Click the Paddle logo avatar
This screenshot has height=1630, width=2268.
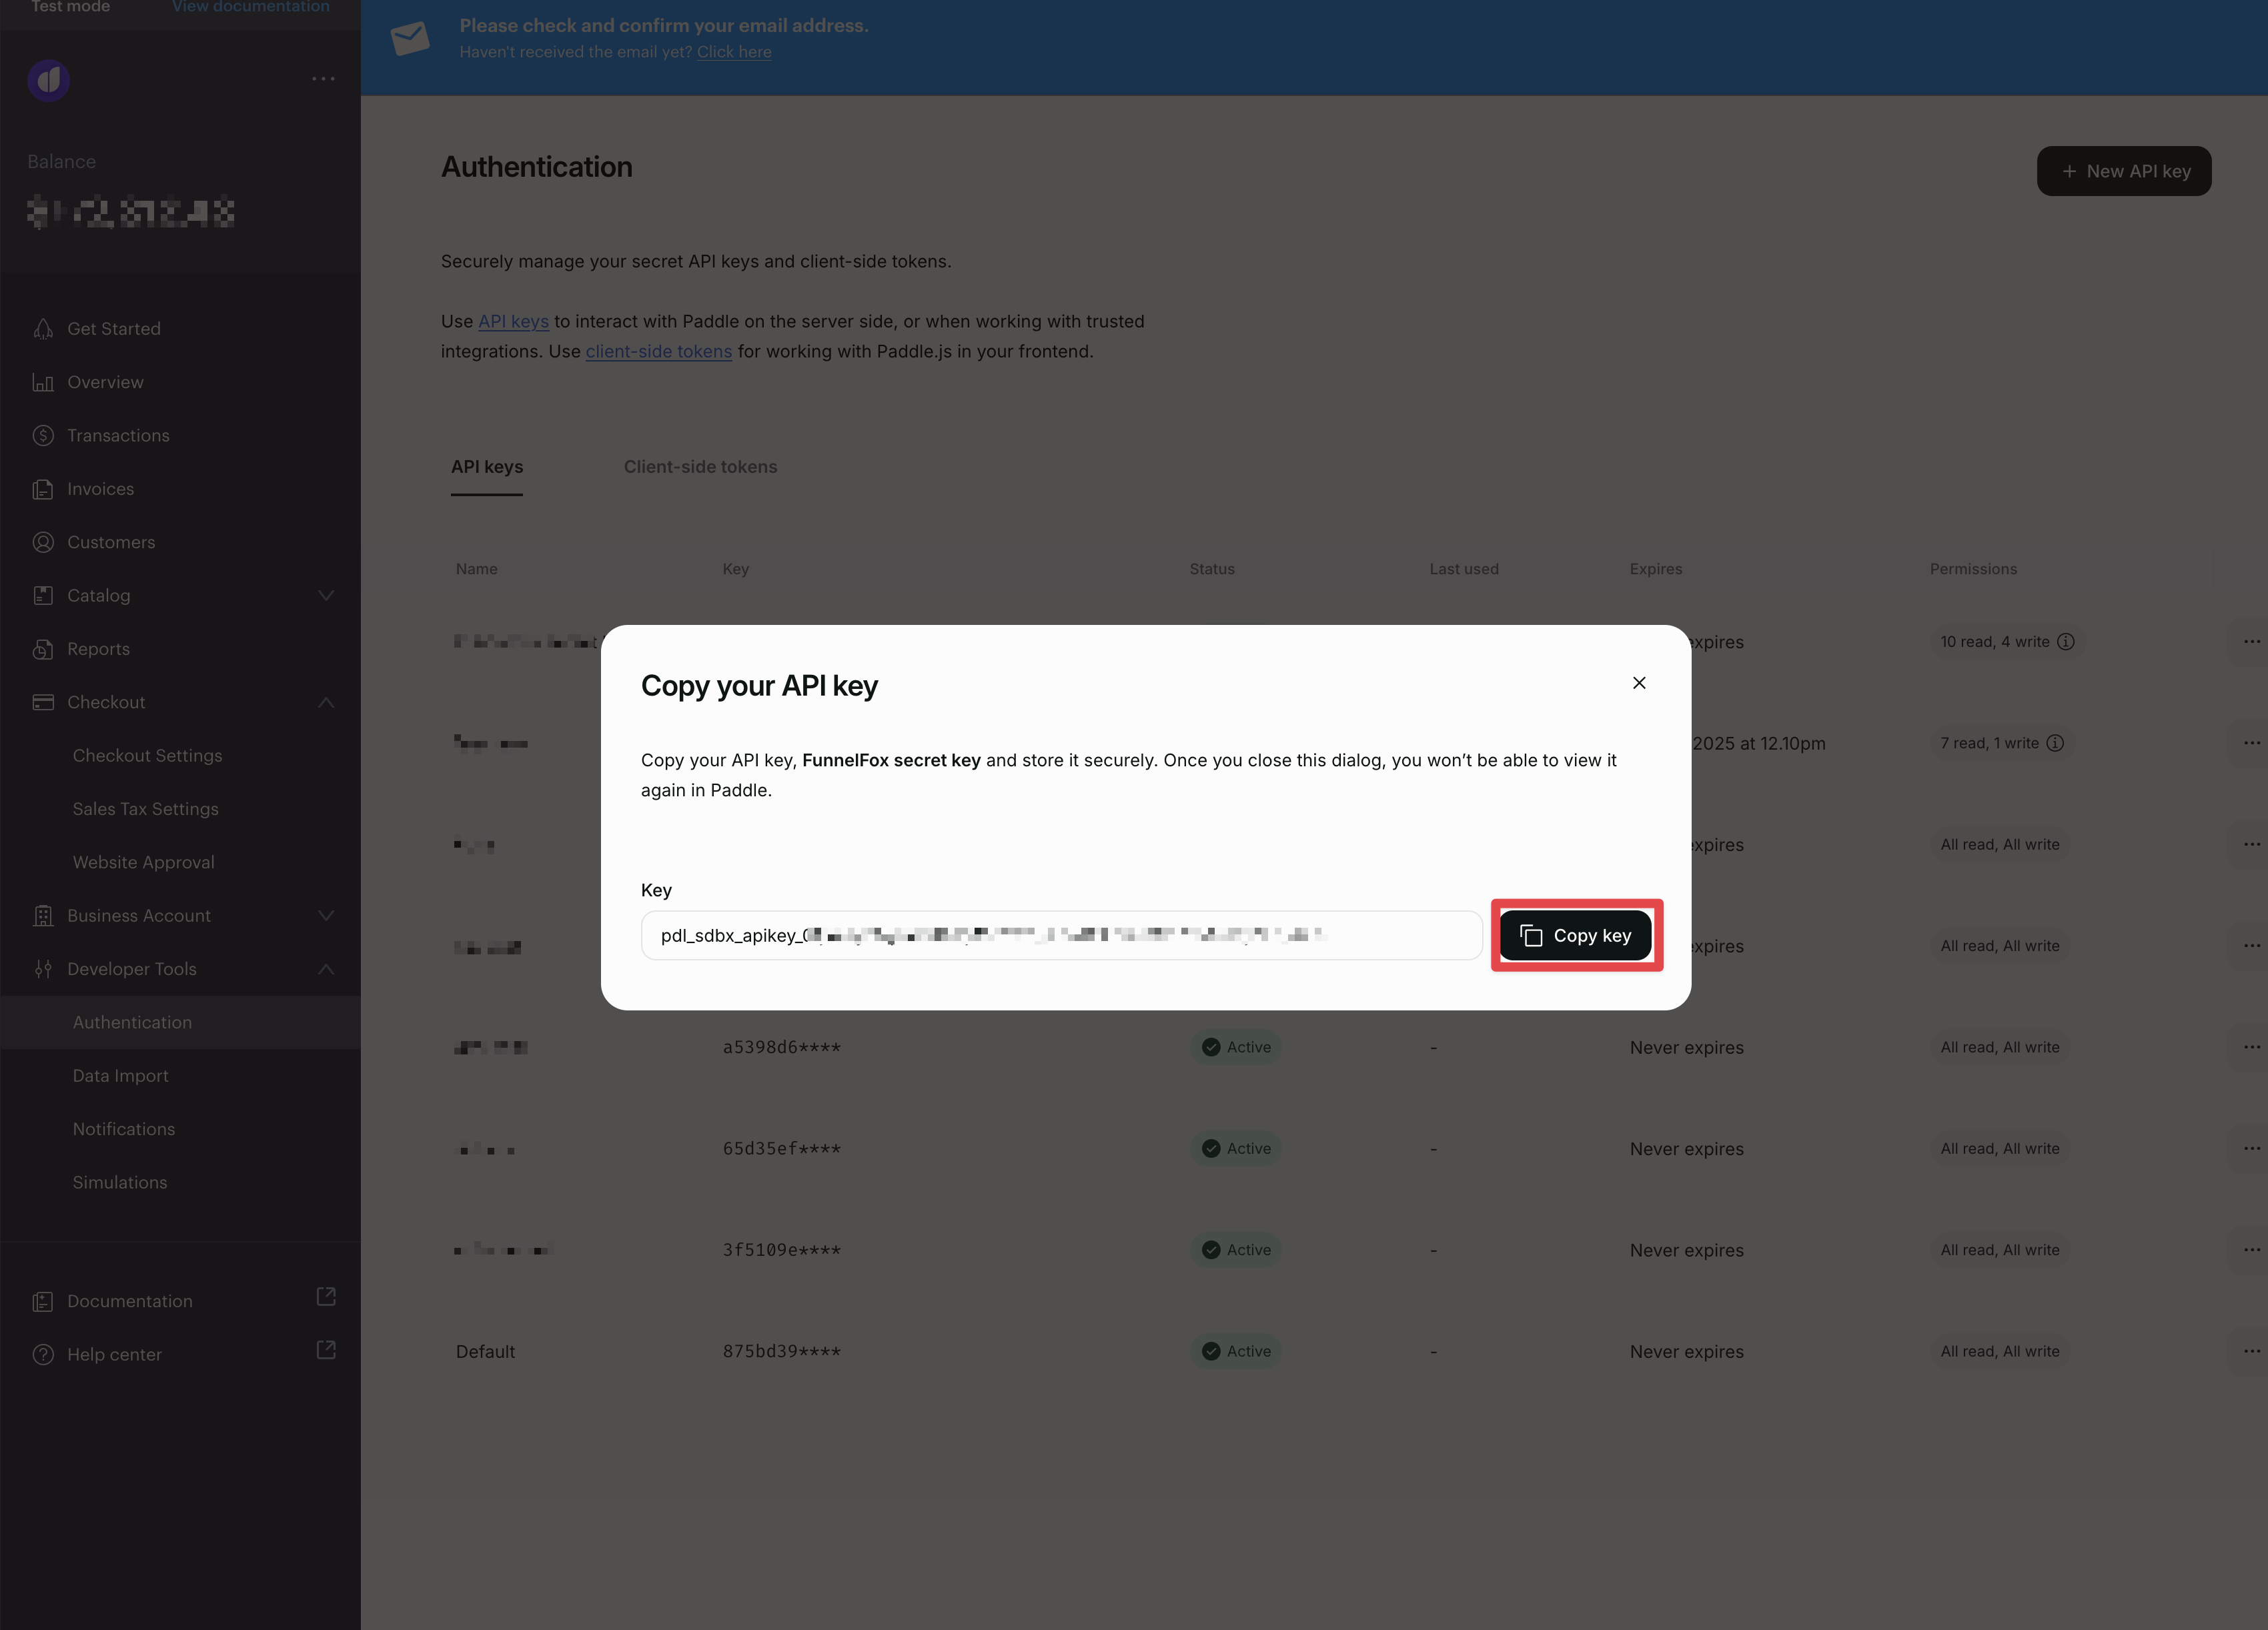point(49,80)
